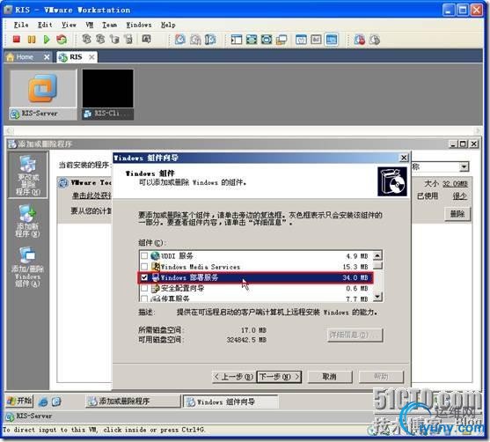Click the Reset virtual machine icon
This screenshot has height=442, width=490.
coord(62,40)
